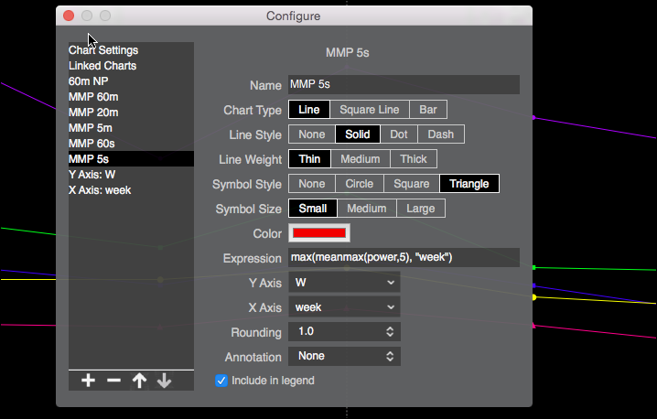Image resolution: width=657 pixels, height=419 pixels.
Task: Close the Configure window
Action: (69, 16)
